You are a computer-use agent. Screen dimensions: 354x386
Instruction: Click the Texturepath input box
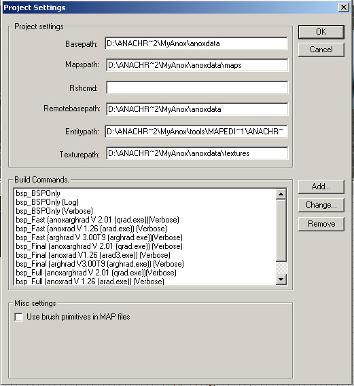coord(197,153)
